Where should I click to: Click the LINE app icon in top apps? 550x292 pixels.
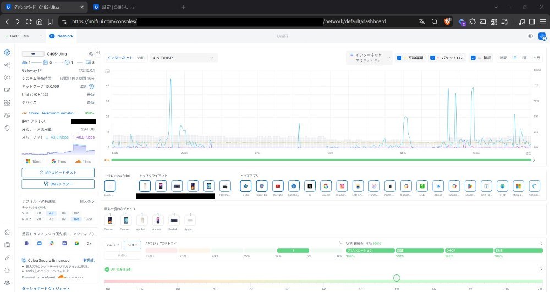point(422,186)
